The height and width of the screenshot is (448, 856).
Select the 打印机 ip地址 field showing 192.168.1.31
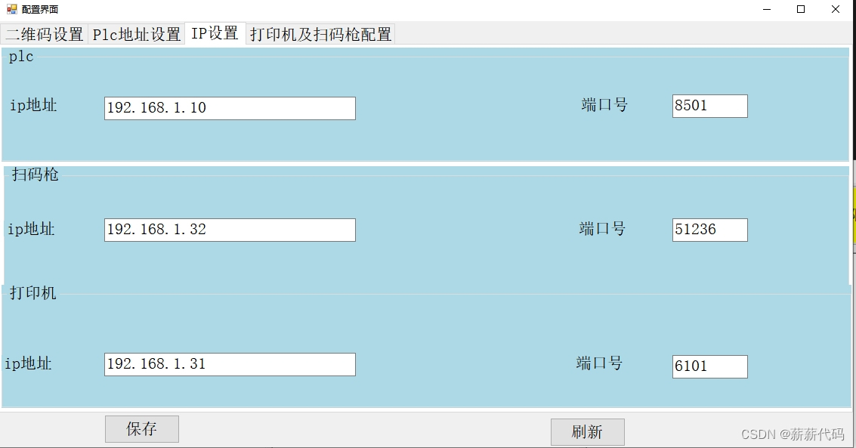[230, 364]
